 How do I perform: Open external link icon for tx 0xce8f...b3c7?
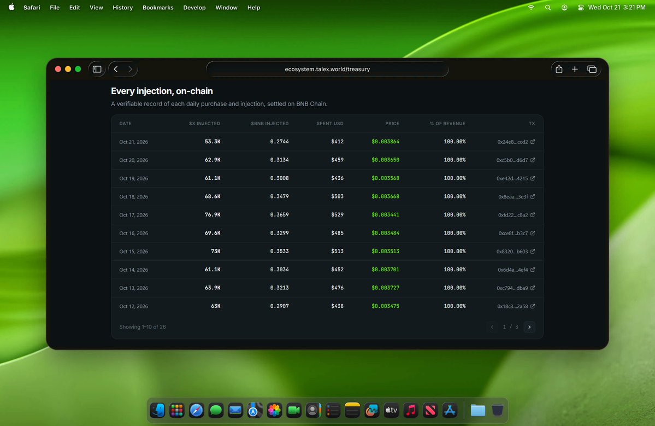click(533, 233)
